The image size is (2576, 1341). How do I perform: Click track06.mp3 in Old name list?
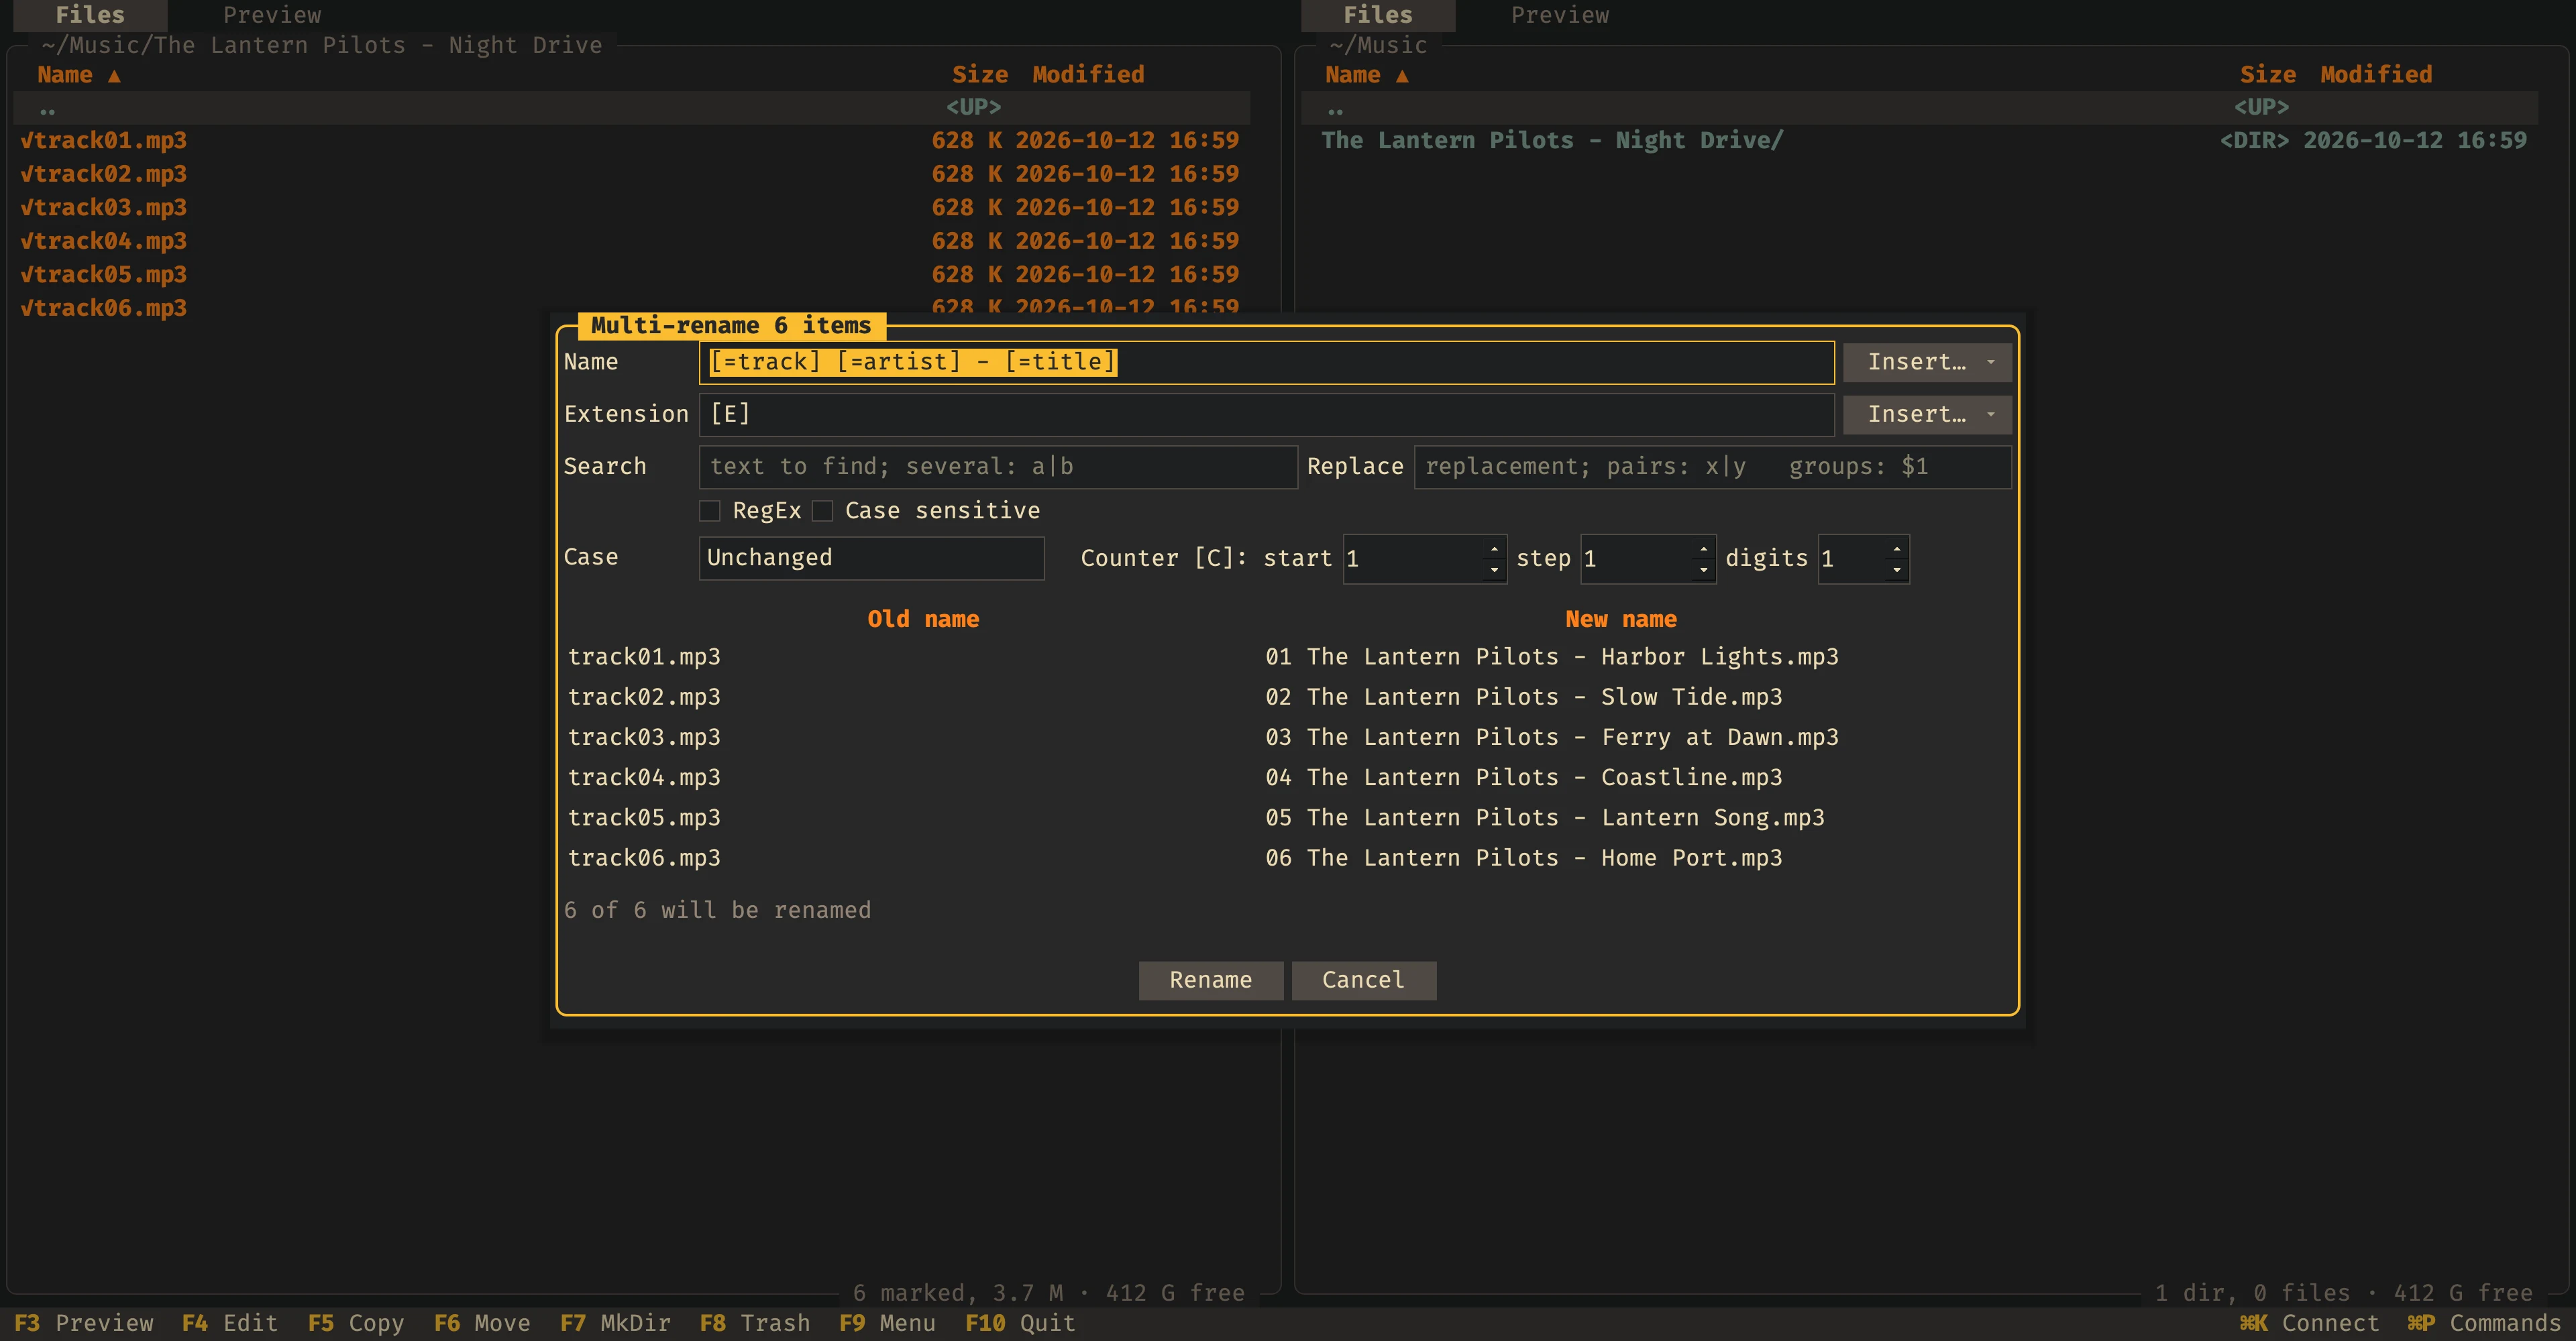click(x=644, y=858)
